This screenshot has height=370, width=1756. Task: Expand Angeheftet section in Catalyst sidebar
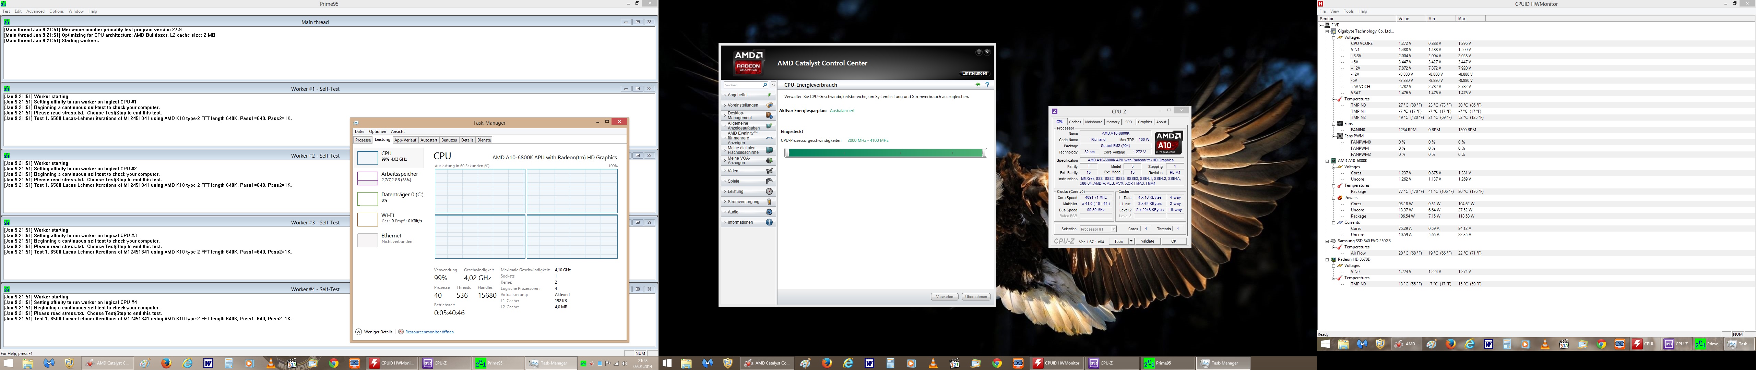coord(748,95)
